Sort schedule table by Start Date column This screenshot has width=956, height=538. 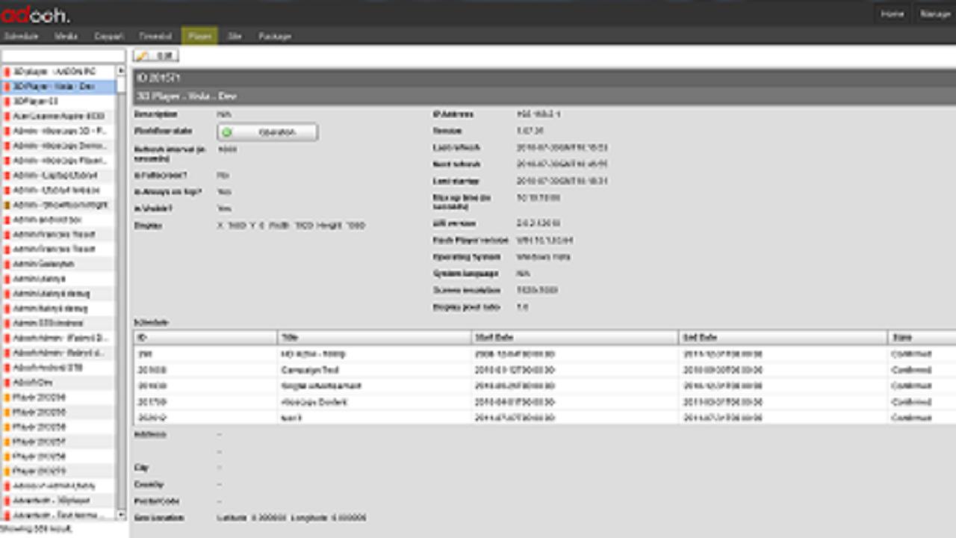click(x=575, y=338)
